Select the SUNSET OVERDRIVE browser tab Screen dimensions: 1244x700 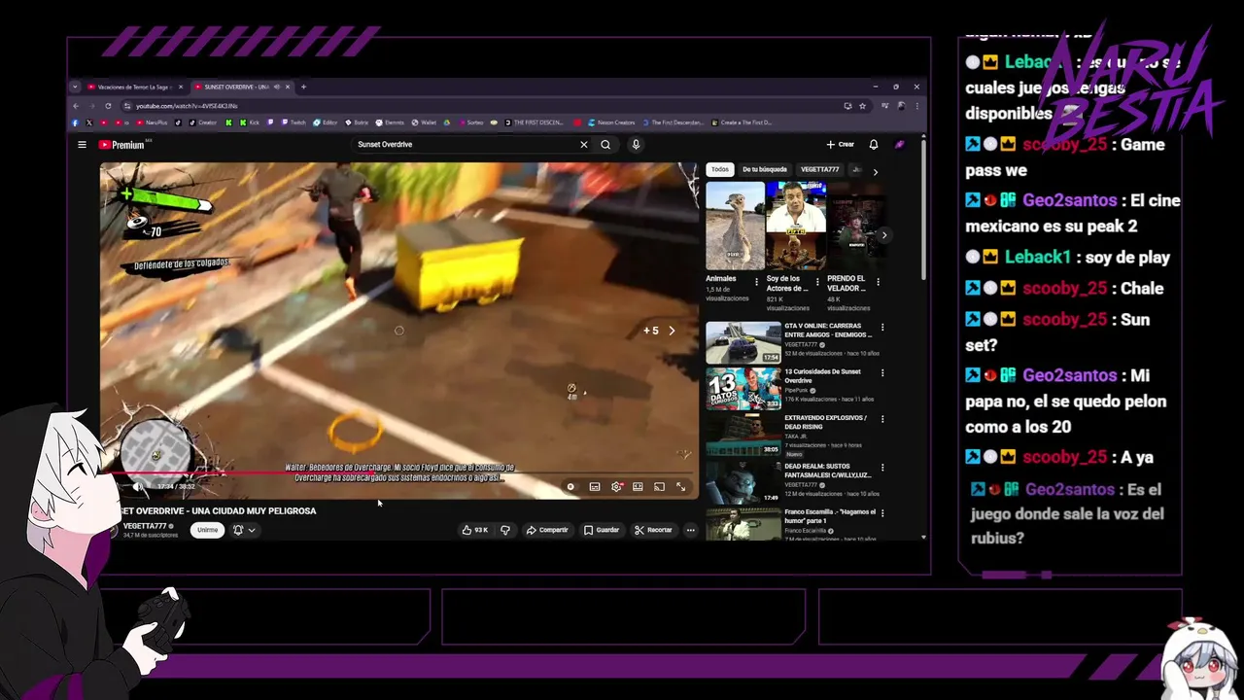pos(240,87)
